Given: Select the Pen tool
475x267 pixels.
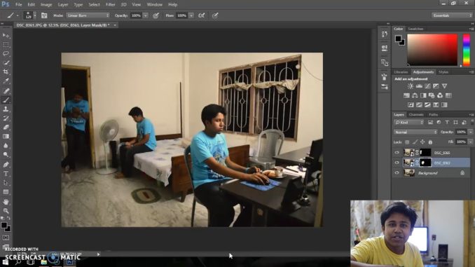Looking at the screenshot, I should point(6,165).
